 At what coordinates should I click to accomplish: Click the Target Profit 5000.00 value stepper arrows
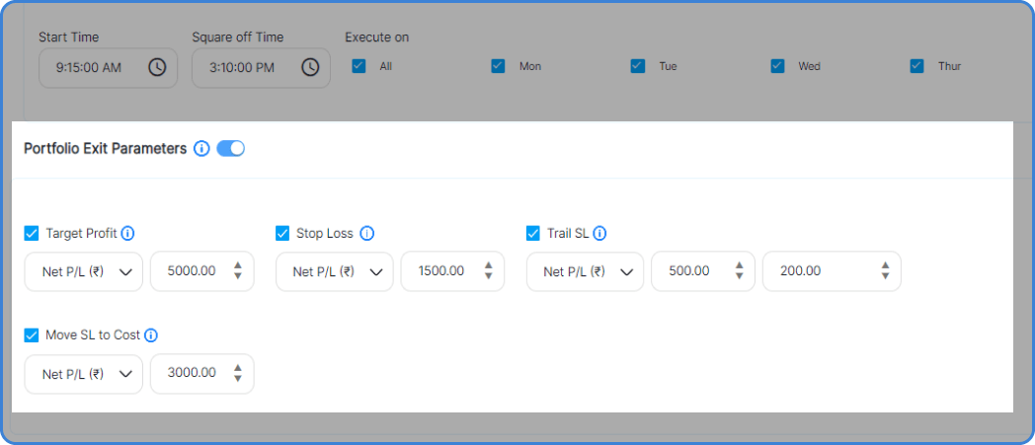pos(238,271)
